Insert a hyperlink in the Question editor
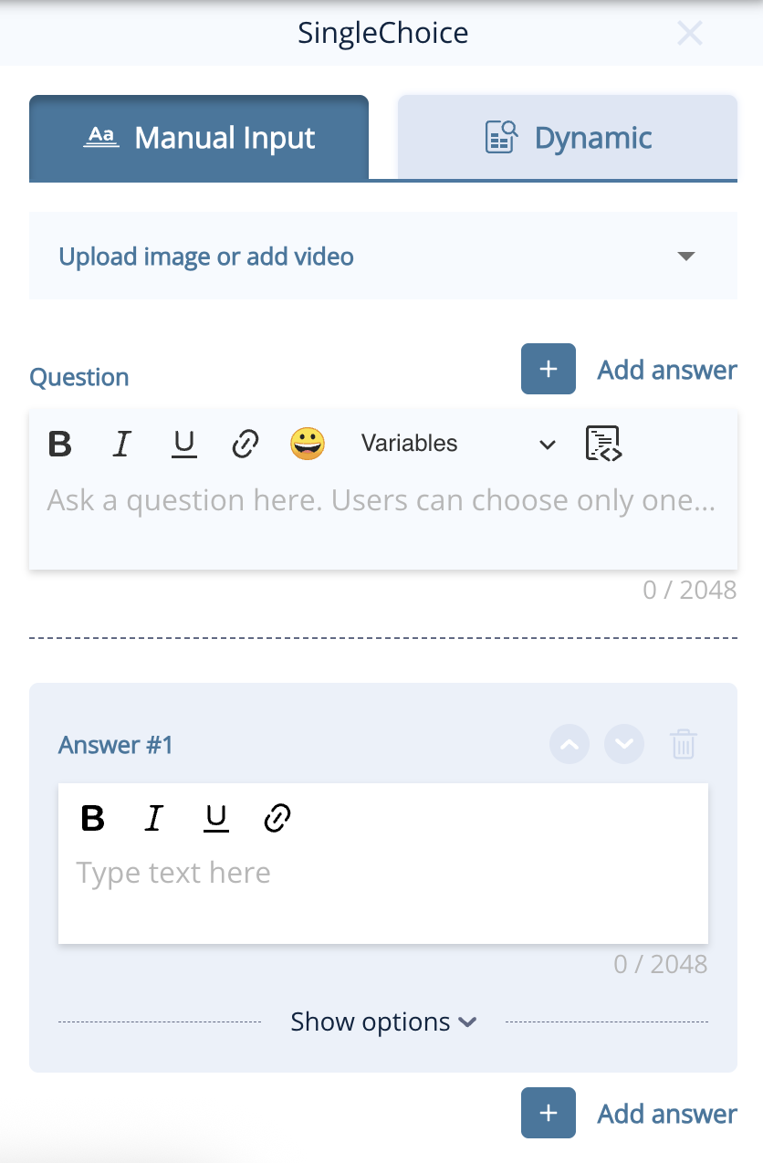 point(246,445)
